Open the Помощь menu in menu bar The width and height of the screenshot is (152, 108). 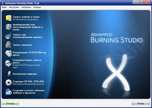(x=37, y=7)
